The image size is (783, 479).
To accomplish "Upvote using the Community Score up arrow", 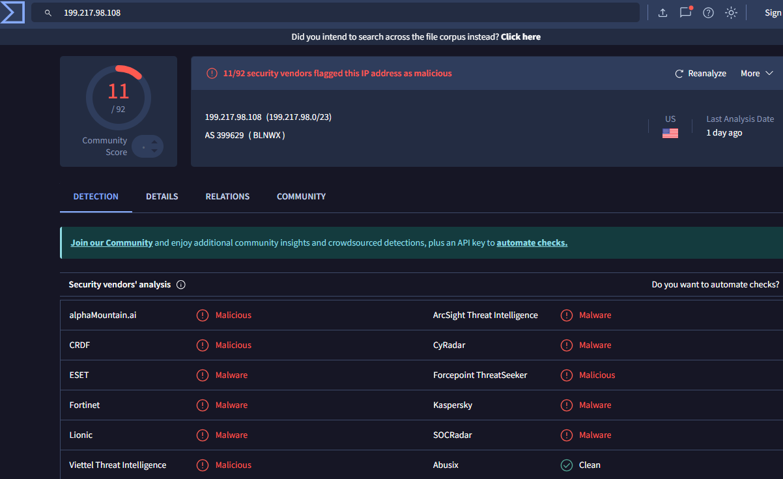I will (154, 141).
